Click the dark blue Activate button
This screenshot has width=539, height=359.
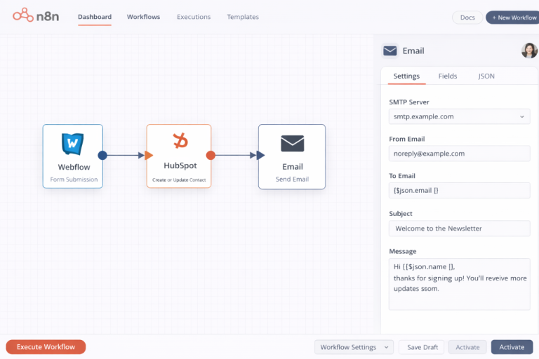(512, 347)
